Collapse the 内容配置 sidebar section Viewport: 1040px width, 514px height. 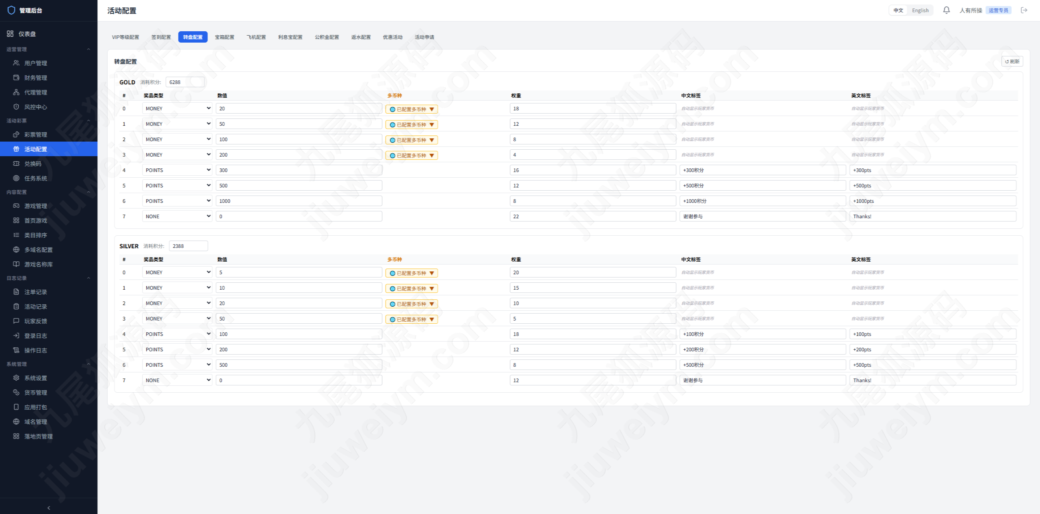pyautogui.click(x=89, y=192)
